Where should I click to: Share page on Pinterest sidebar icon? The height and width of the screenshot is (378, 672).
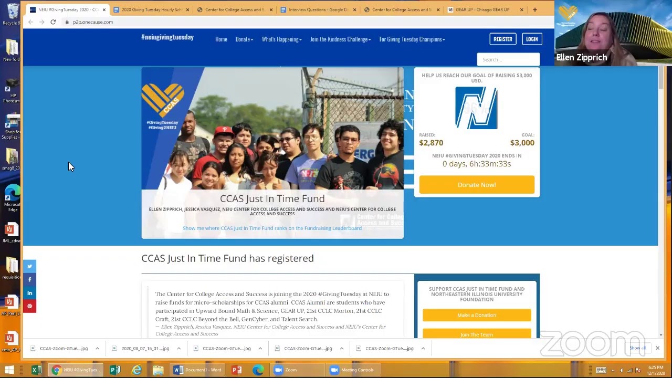pos(29,306)
